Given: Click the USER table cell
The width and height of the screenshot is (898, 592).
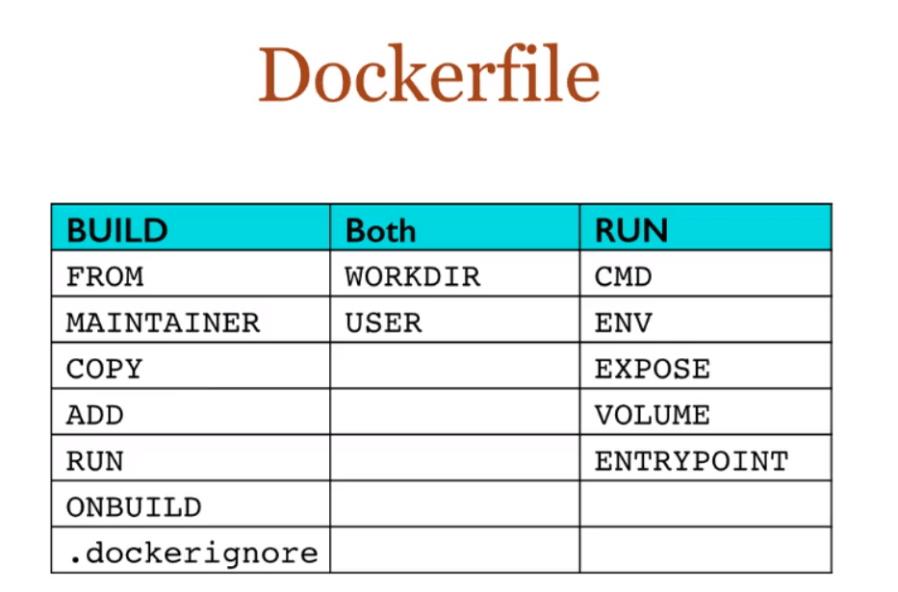Looking at the screenshot, I should pyautogui.click(x=454, y=320).
